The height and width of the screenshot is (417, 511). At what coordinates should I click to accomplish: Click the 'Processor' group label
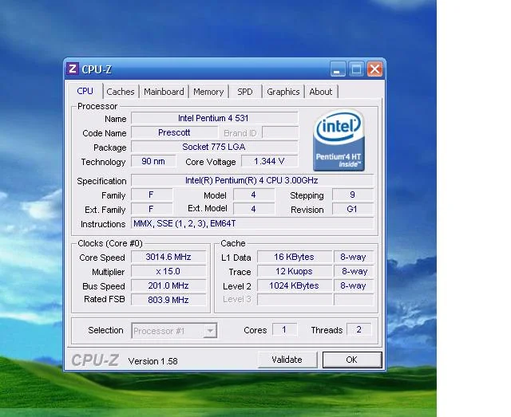tap(97, 107)
